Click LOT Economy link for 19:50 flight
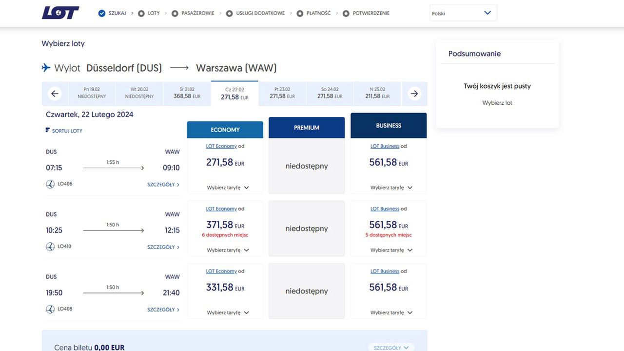 pos(221,271)
